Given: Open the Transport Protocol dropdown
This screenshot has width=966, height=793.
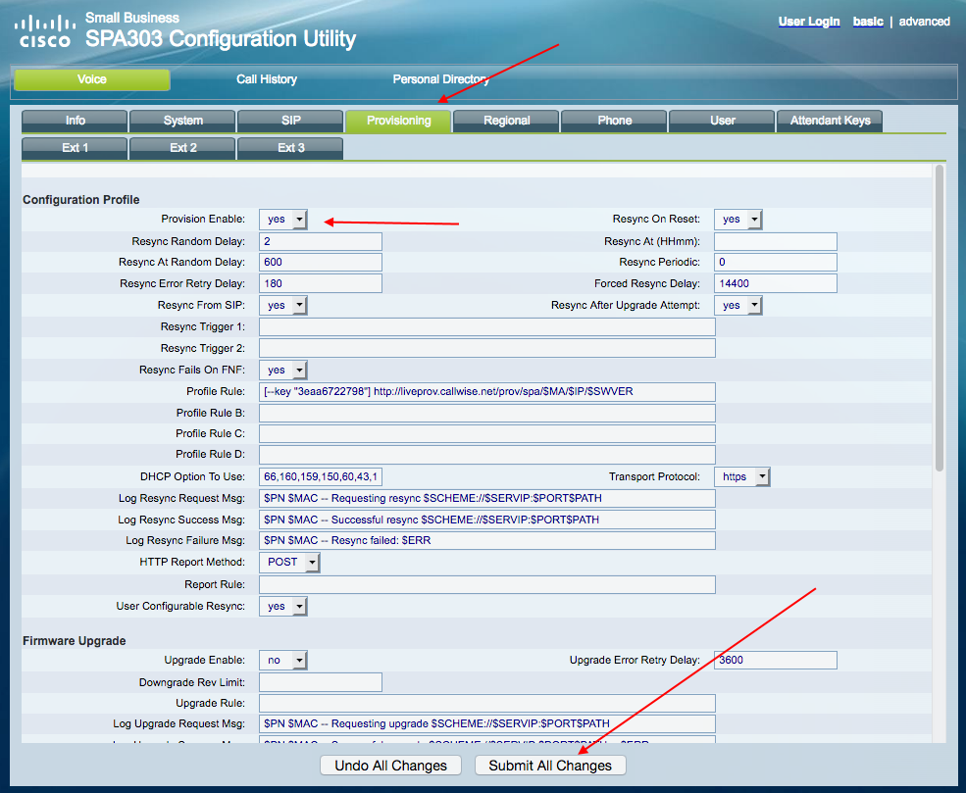Looking at the screenshot, I should coord(741,476).
